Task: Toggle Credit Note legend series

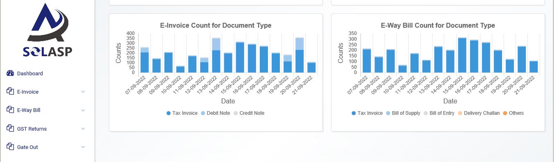Action: coord(249,113)
